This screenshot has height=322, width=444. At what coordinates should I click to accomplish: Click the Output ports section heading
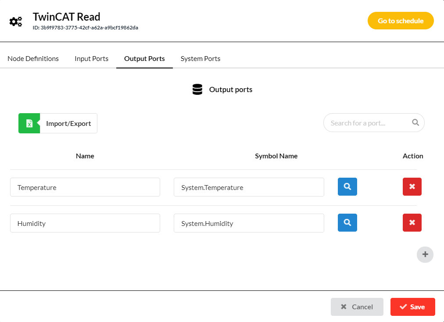click(x=231, y=89)
